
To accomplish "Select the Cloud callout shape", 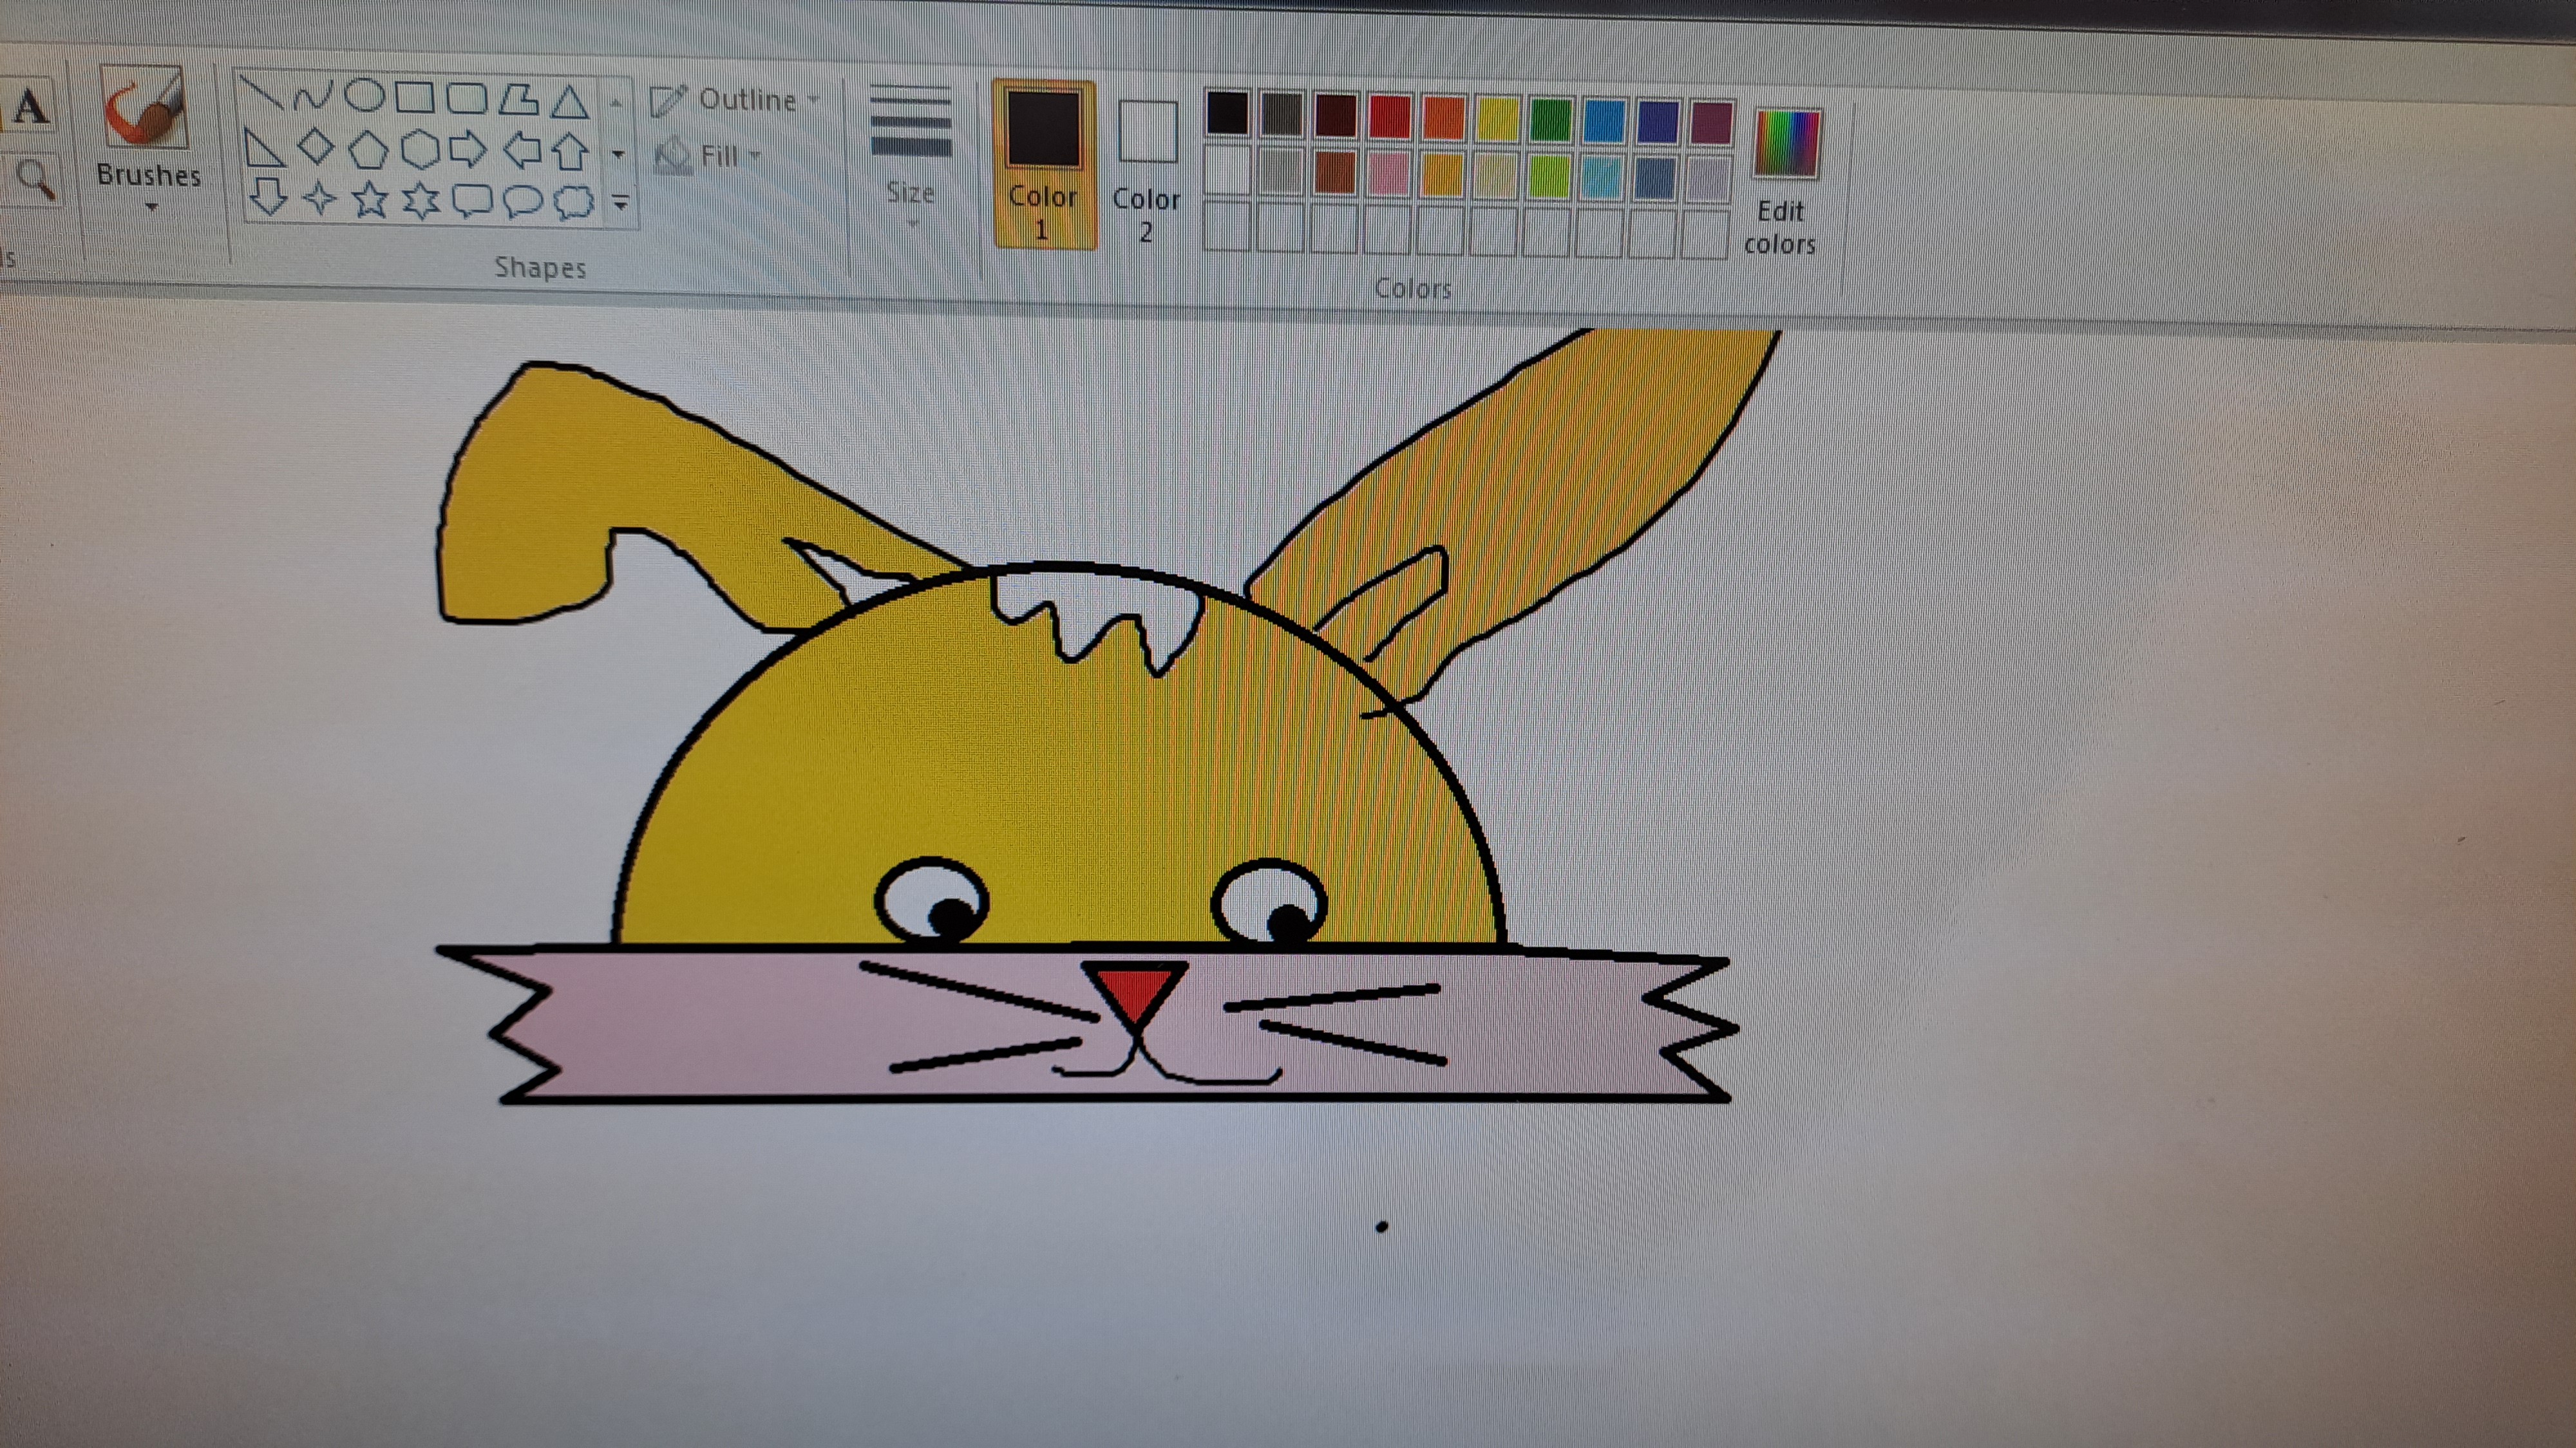I will tap(574, 202).
